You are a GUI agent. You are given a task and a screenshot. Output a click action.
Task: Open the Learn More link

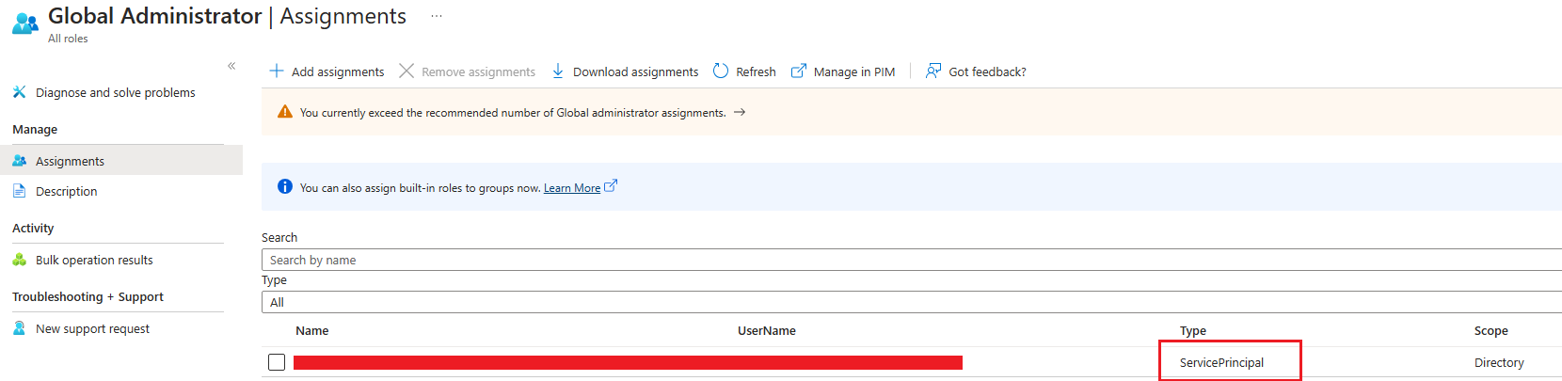(x=572, y=188)
